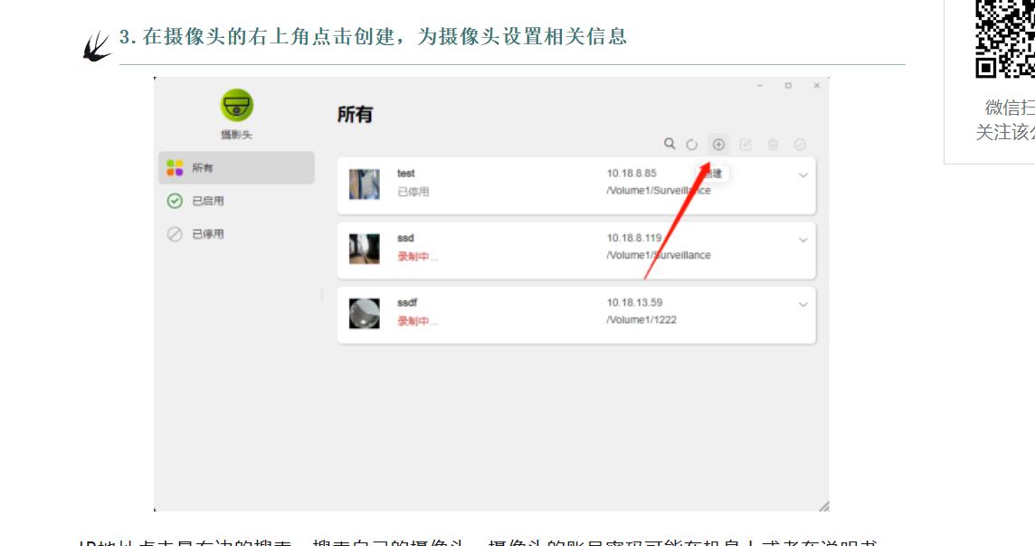1035x546 pixels.
Task: Maximize the camera app window
Action: click(x=788, y=86)
